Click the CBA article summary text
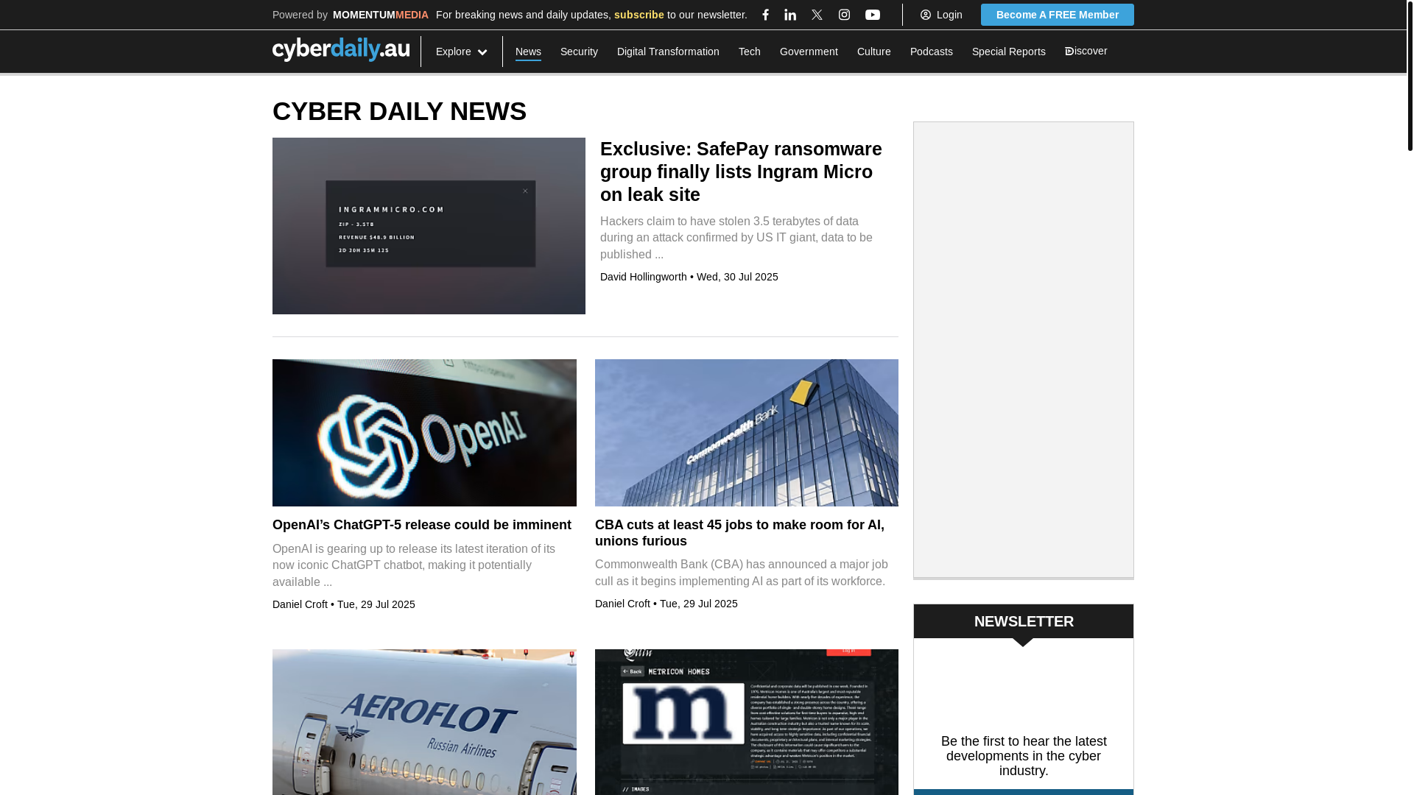 point(742,573)
